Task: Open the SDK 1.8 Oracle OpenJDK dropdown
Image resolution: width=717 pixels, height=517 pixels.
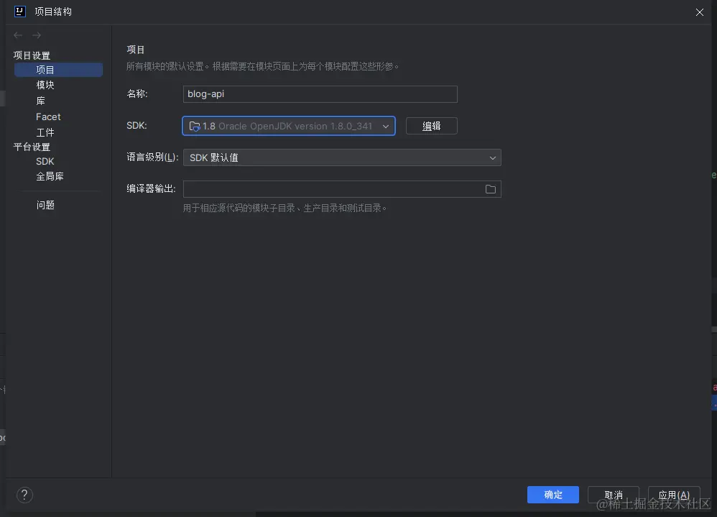Action: click(289, 126)
